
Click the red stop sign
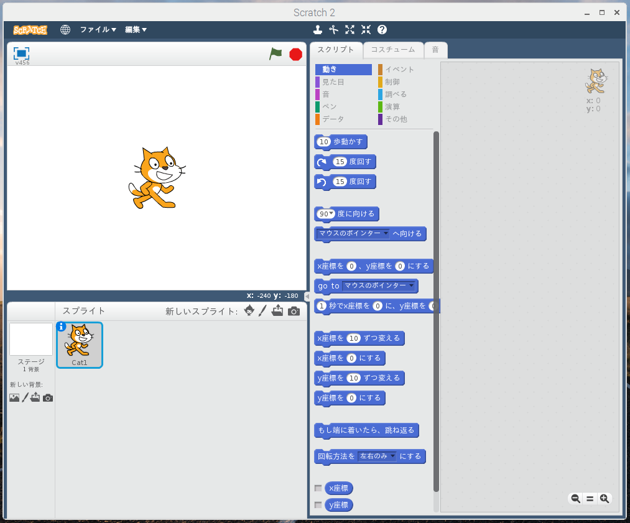point(295,54)
